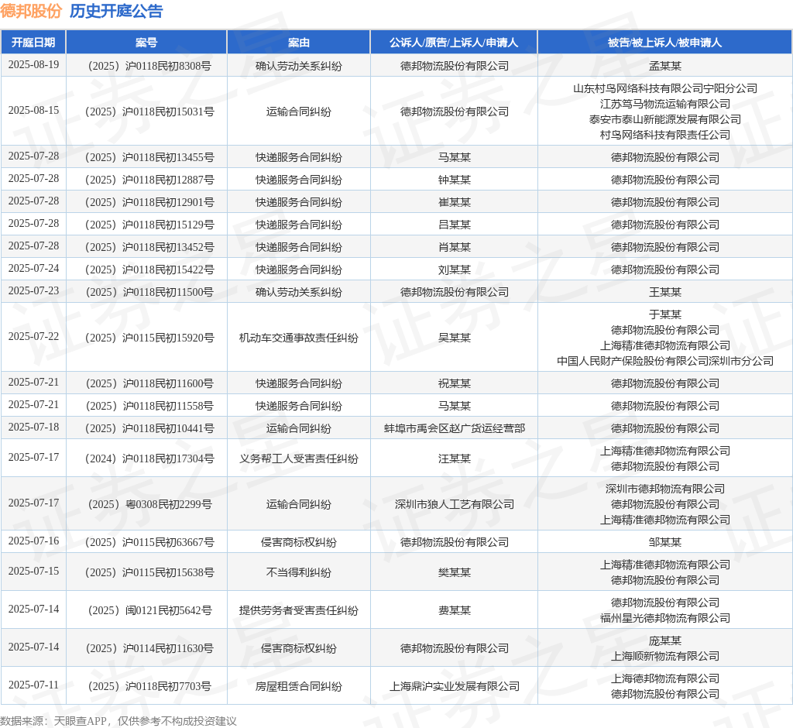Select the date cell 2025-07-16
Screen dimensions: 793x728
33,541
